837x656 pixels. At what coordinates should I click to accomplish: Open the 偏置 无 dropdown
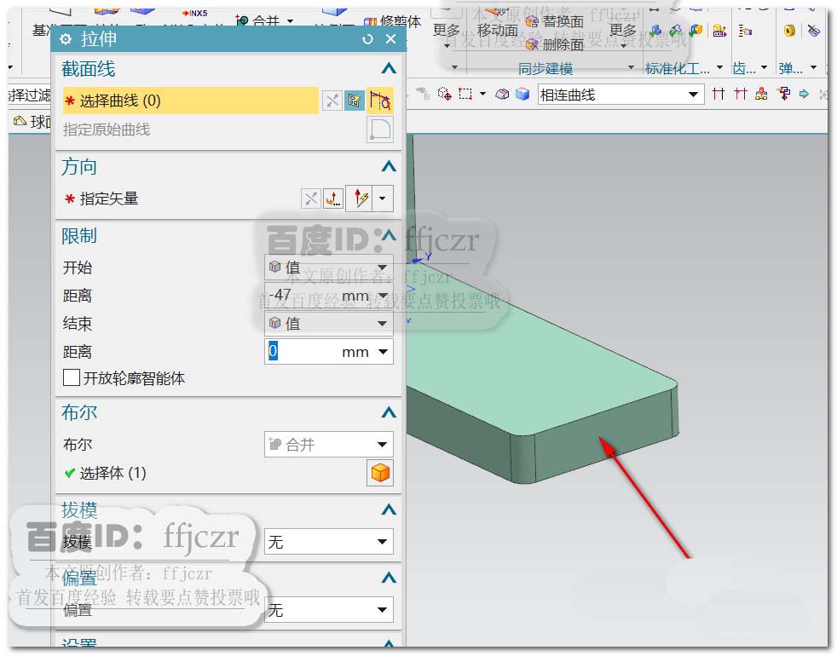click(x=329, y=609)
